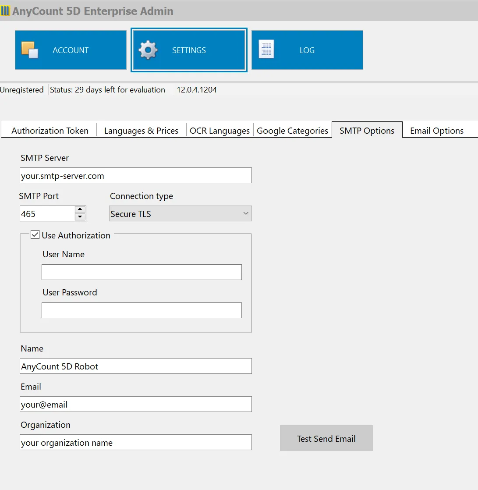
Task: Click the Account overlapping-squares icon
Action: (30, 50)
